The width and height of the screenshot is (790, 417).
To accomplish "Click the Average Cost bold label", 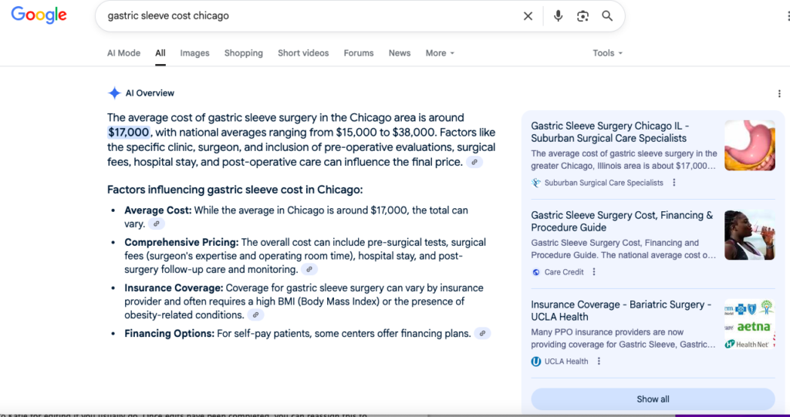I will coord(158,210).
